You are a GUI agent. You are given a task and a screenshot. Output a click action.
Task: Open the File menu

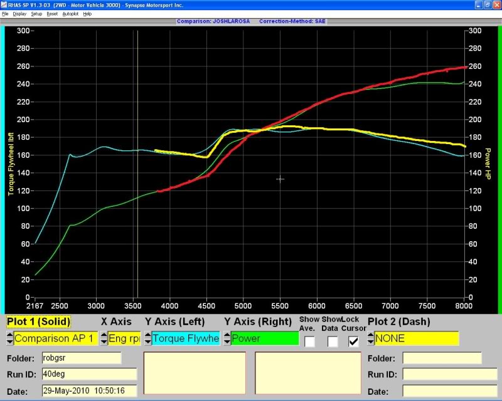(x=5, y=13)
